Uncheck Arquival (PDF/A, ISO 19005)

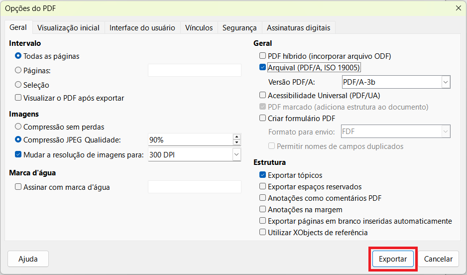263,67
